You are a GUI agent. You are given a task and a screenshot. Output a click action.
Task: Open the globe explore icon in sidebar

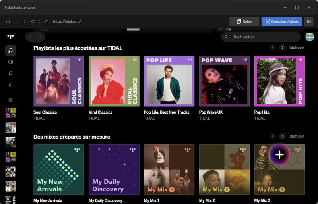click(11, 62)
